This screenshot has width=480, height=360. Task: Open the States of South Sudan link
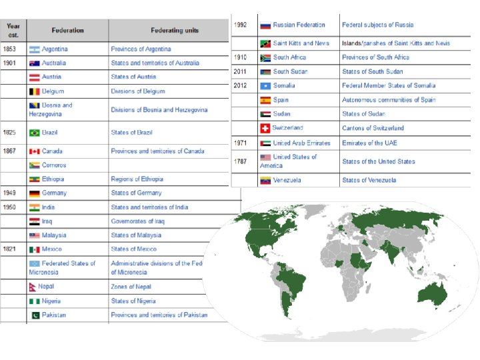coord(373,72)
